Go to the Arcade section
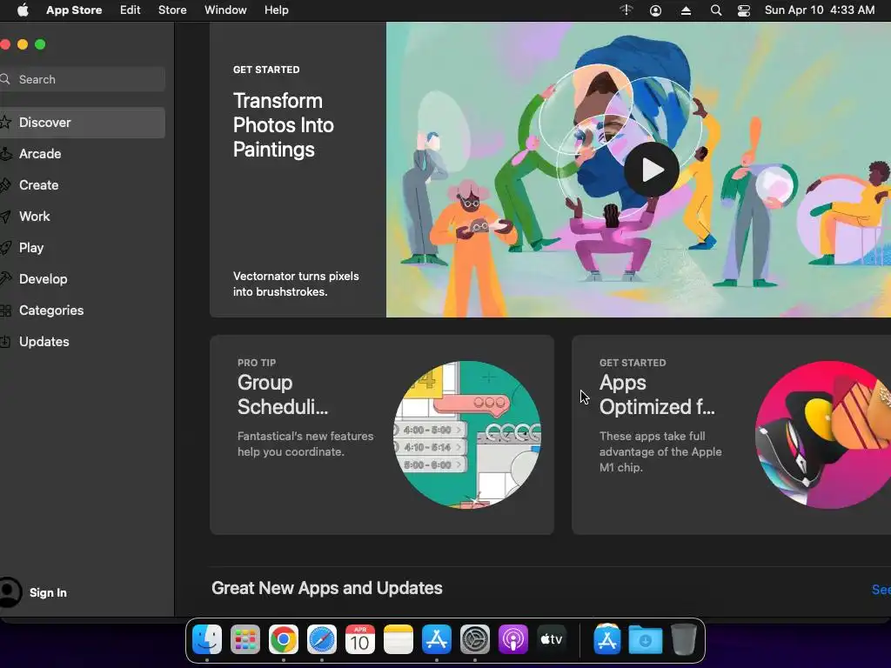 (x=83, y=154)
